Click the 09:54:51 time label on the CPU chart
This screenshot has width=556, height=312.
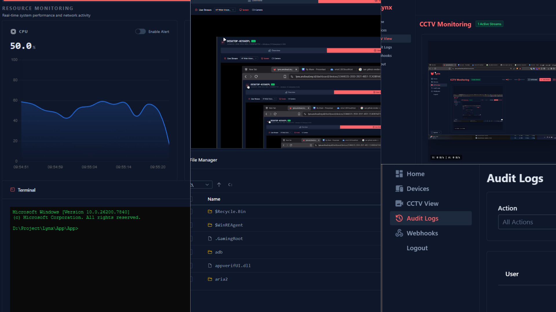tap(21, 167)
